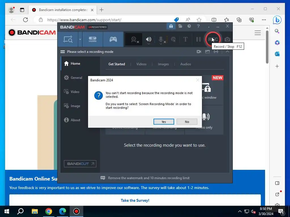
Task: Click the Read aloud icon in Edge
Action: 188,20
